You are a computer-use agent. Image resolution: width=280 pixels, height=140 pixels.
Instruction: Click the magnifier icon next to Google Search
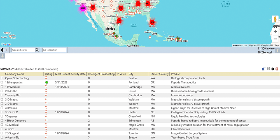[37, 50]
